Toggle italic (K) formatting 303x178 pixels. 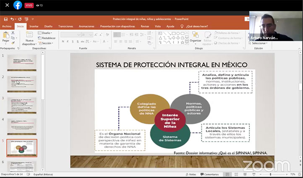pyautogui.click(x=68, y=41)
